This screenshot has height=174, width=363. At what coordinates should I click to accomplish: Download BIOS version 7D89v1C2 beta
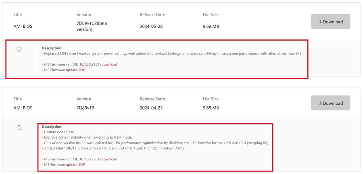point(330,22)
